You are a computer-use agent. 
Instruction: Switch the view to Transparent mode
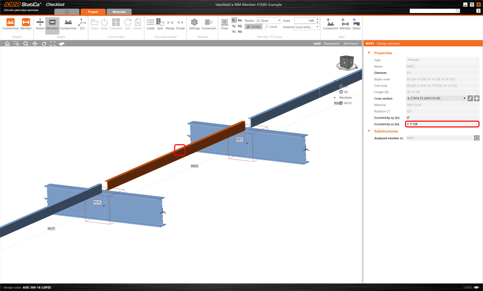point(331,44)
